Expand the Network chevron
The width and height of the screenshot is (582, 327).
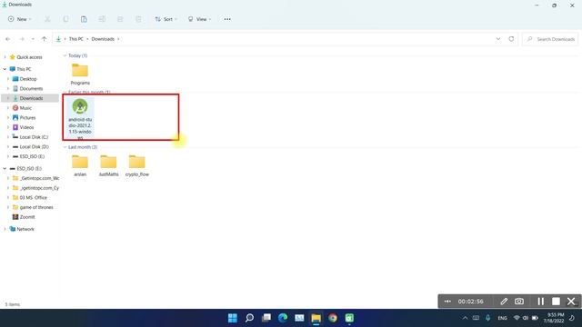pyautogui.click(x=5, y=229)
